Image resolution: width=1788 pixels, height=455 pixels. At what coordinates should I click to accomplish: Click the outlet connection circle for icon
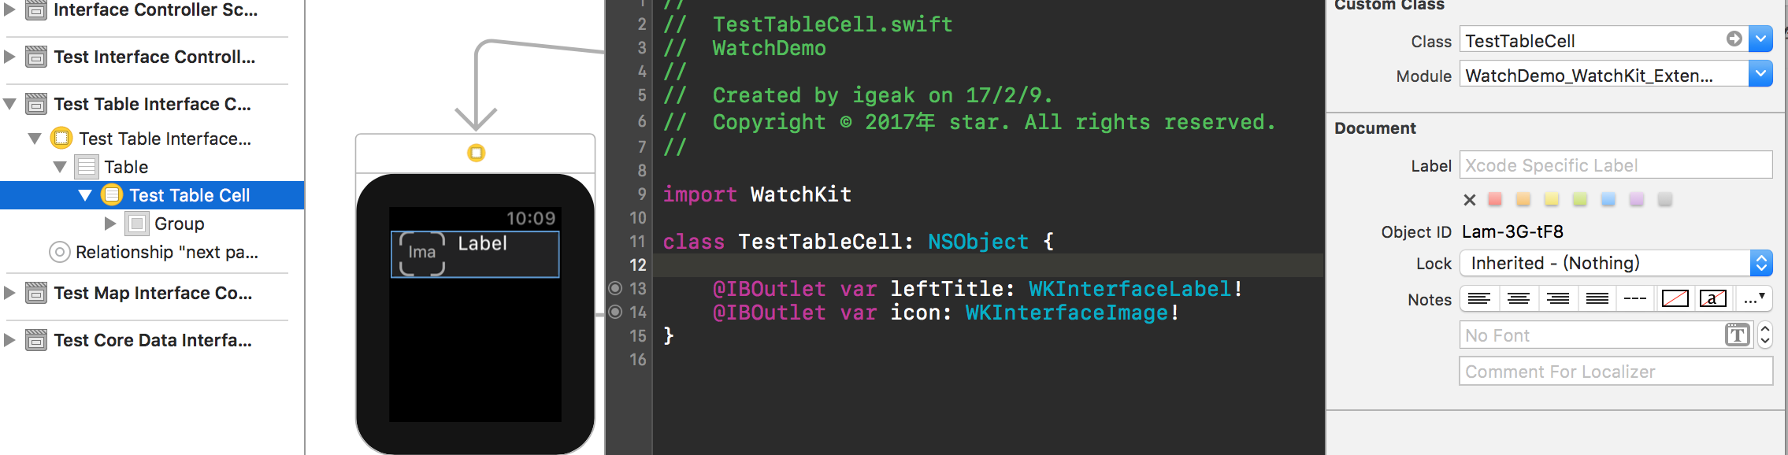[x=616, y=312]
